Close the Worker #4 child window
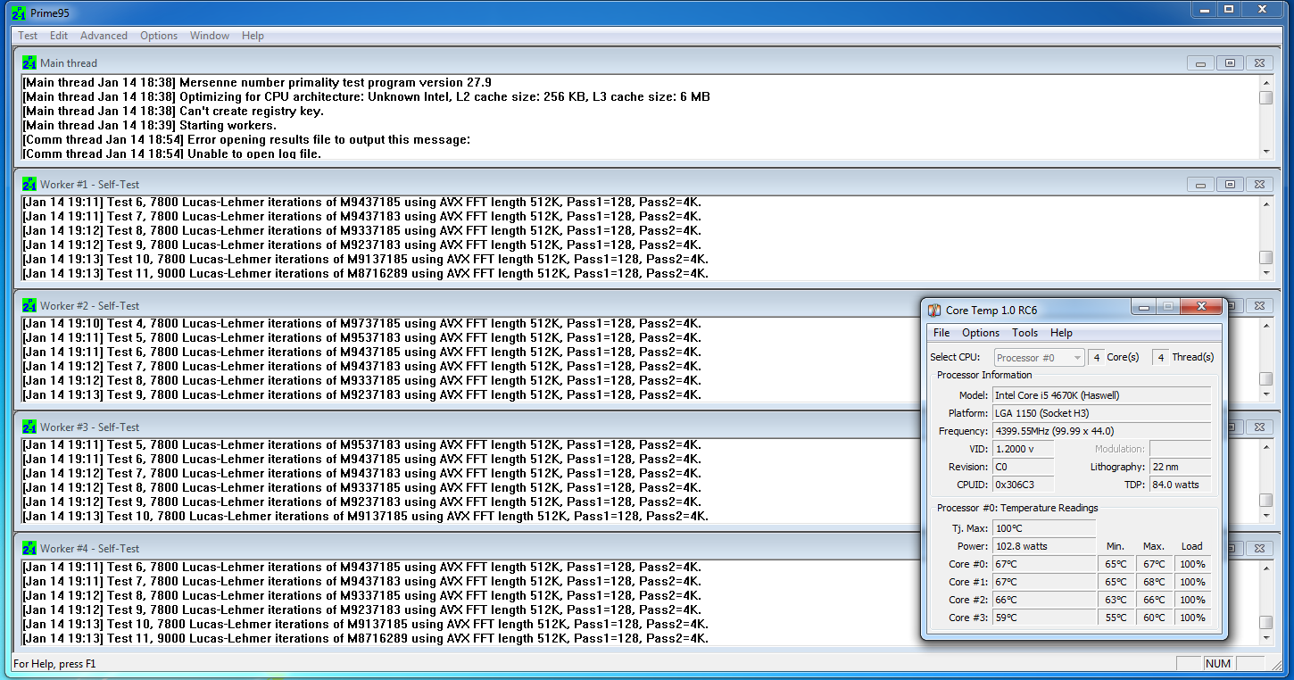This screenshot has height=680, width=1294. click(1258, 549)
